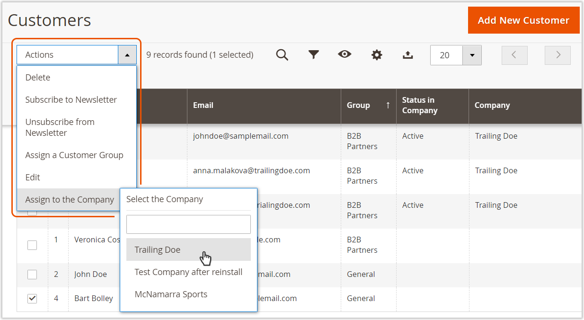Go to the next page arrow
This screenshot has height=320, width=584.
coord(558,55)
